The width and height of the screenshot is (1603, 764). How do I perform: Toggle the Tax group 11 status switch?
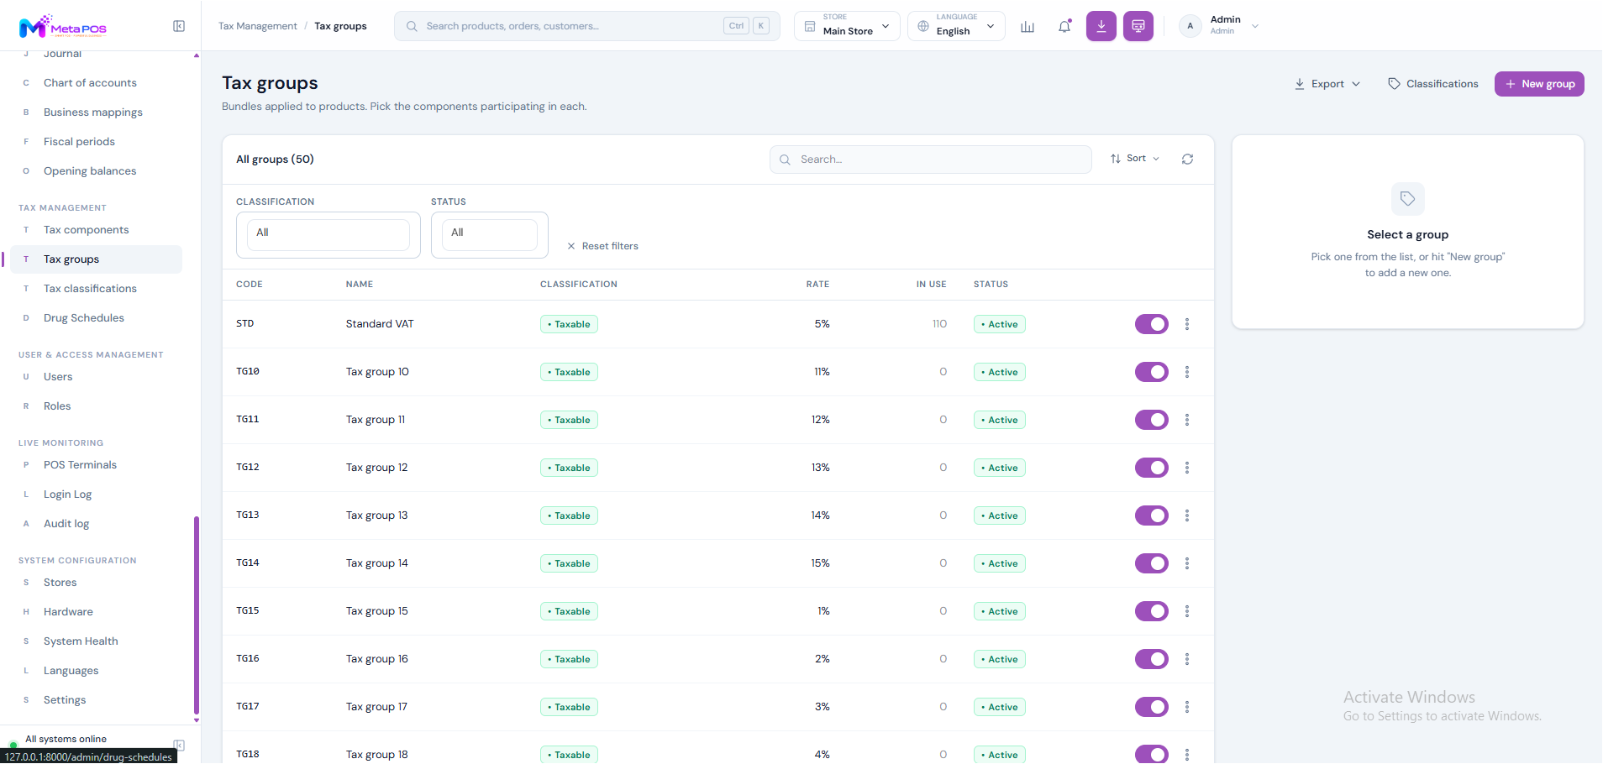(x=1152, y=420)
